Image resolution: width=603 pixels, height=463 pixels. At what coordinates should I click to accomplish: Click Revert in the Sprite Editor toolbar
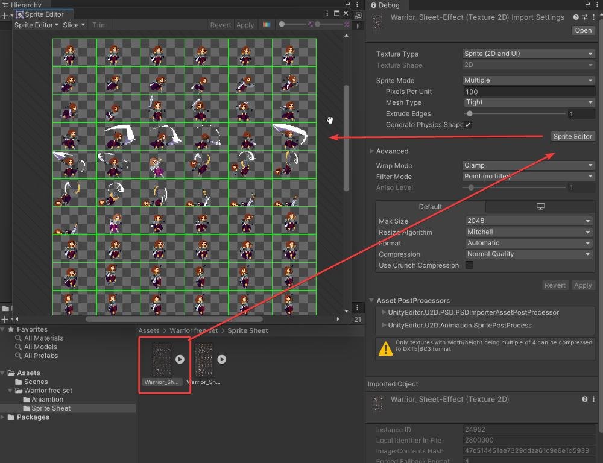[x=220, y=25]
